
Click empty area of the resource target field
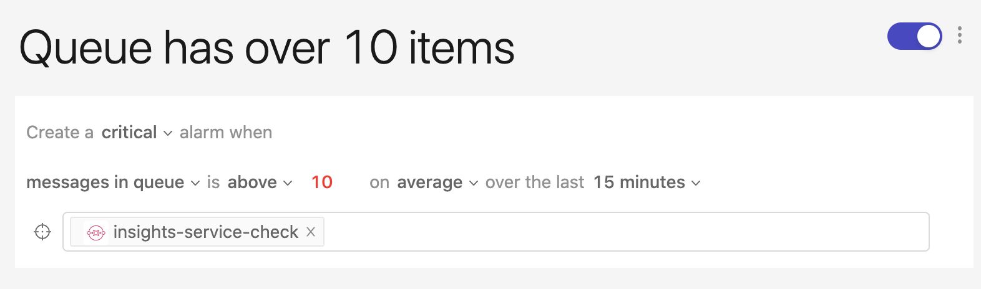point(624,232)
